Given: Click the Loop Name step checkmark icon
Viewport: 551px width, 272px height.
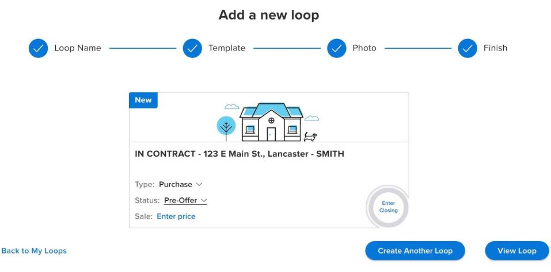Looking at the screenshot, I should tap(38, 48).
